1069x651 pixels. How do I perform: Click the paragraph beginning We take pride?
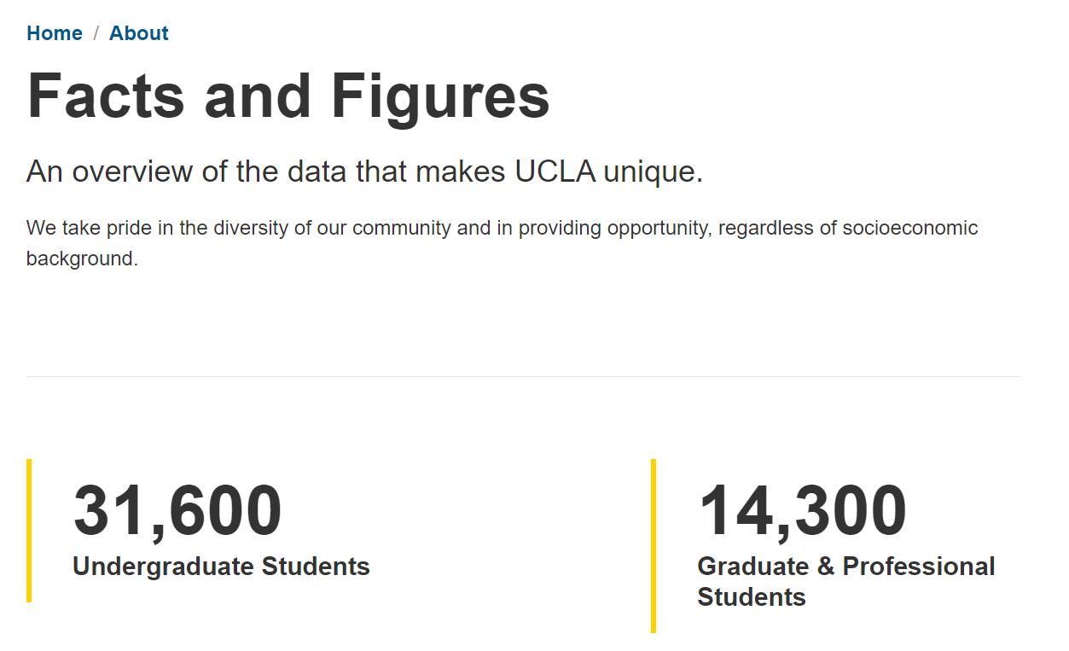(503, 243)
